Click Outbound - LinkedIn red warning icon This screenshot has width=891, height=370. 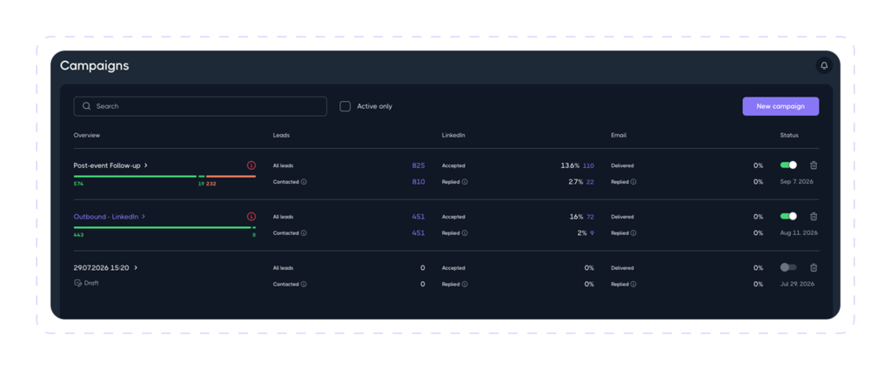pos(251,217)
